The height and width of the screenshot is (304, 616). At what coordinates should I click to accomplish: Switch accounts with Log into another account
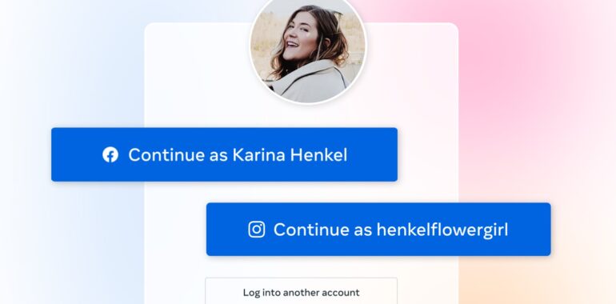click(301, 291)
